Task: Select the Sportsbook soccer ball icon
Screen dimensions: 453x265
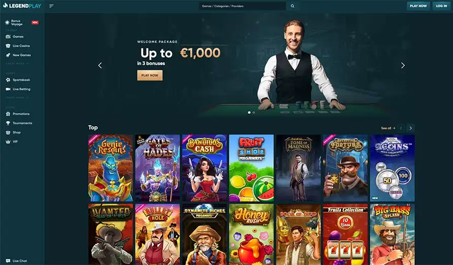Action: click(x=8, y=80)
